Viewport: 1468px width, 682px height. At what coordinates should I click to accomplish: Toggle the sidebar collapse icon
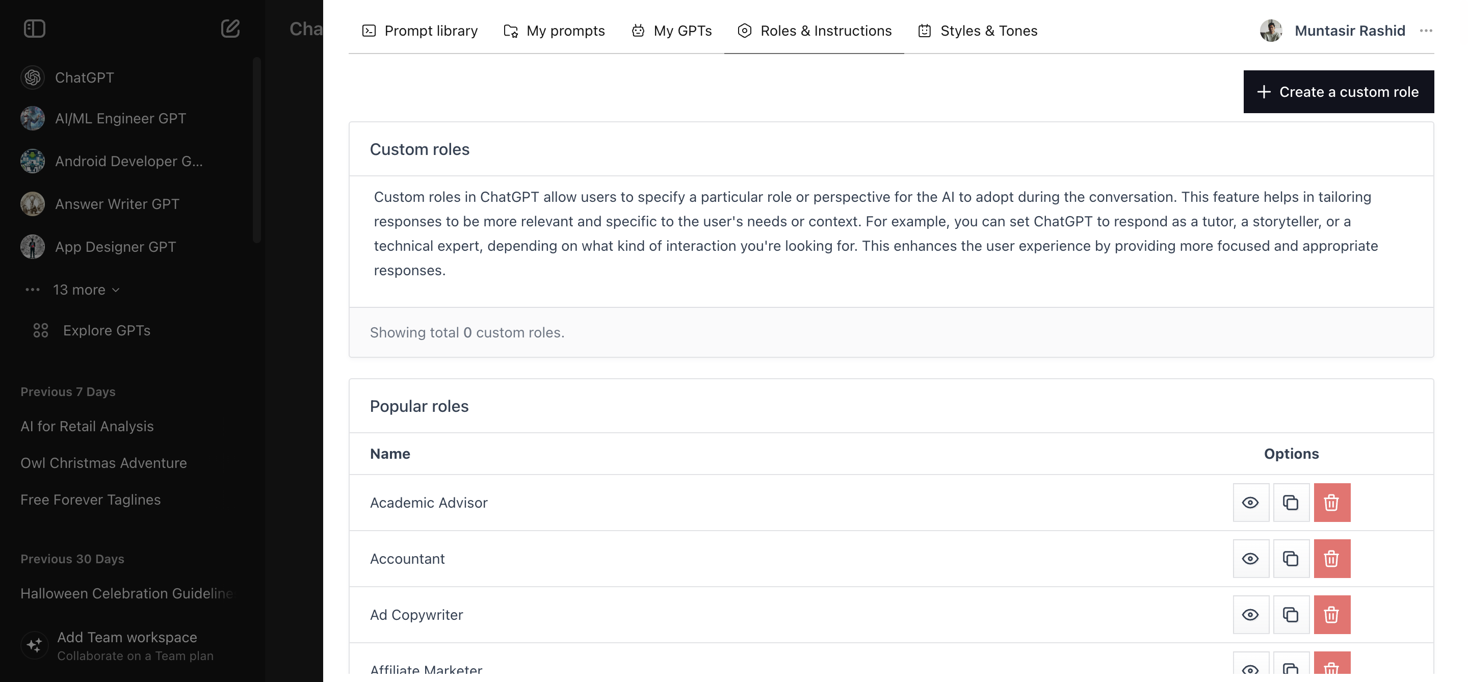point(34,29)
